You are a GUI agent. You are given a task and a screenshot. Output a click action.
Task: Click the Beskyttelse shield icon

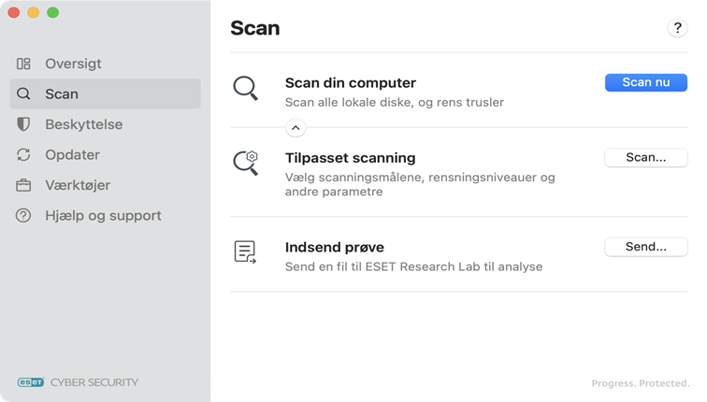click(24, 124)
